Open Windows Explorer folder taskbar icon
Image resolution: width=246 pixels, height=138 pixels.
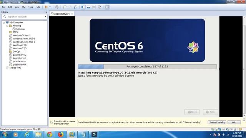coord(38,135)
